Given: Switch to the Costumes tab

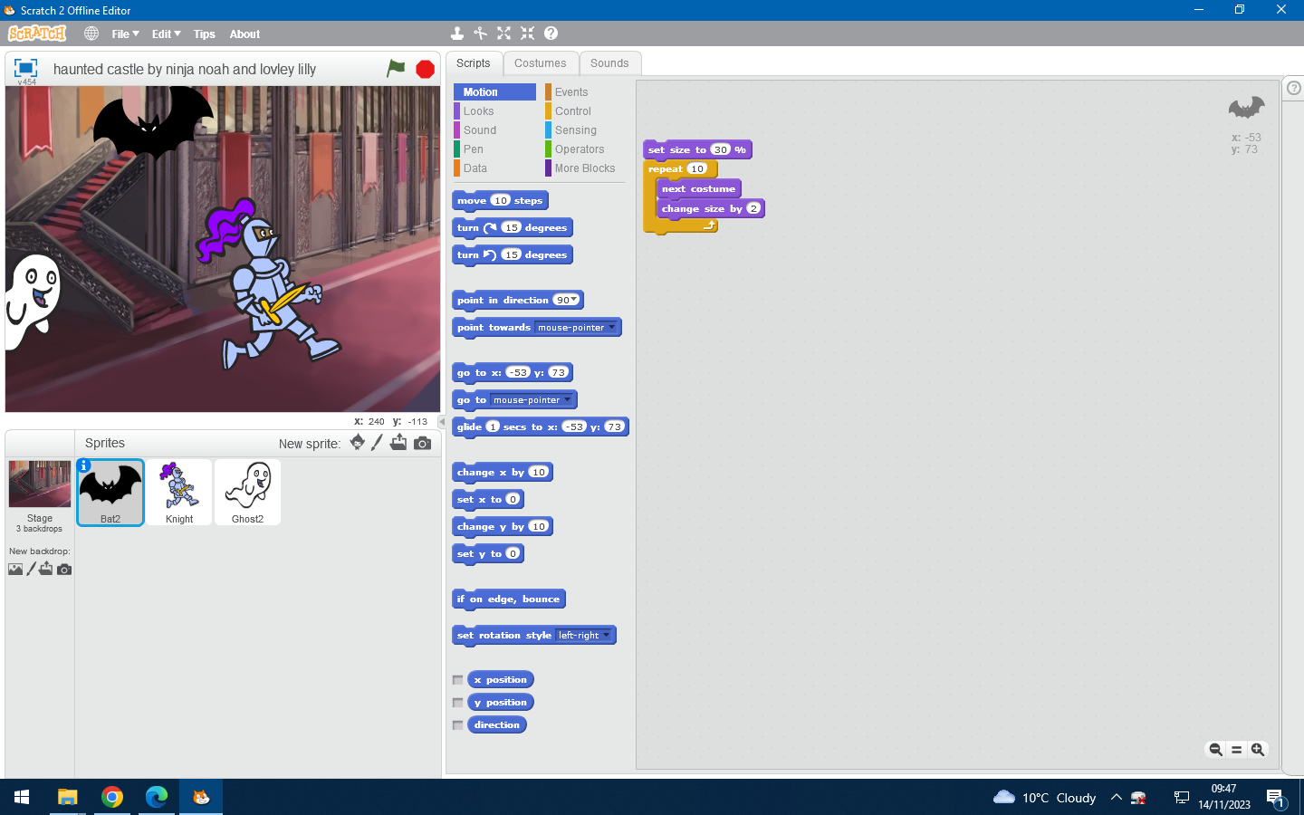Looking at the screenshot, I should pos(540,63).
